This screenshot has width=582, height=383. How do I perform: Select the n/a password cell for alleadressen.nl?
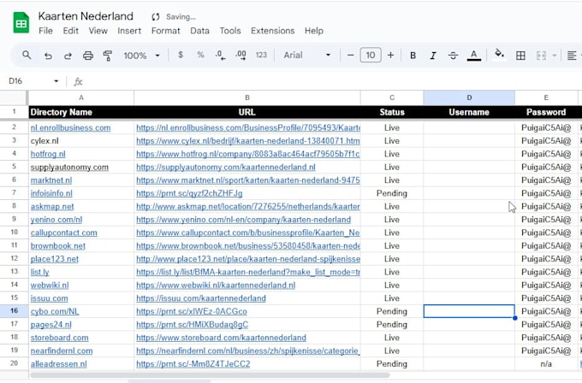point(546,364)
